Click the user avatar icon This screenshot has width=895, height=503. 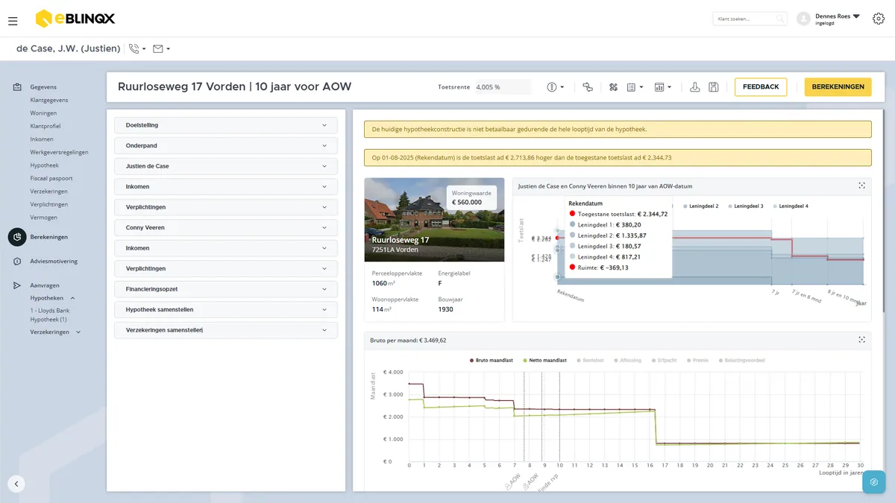(803, 19)
